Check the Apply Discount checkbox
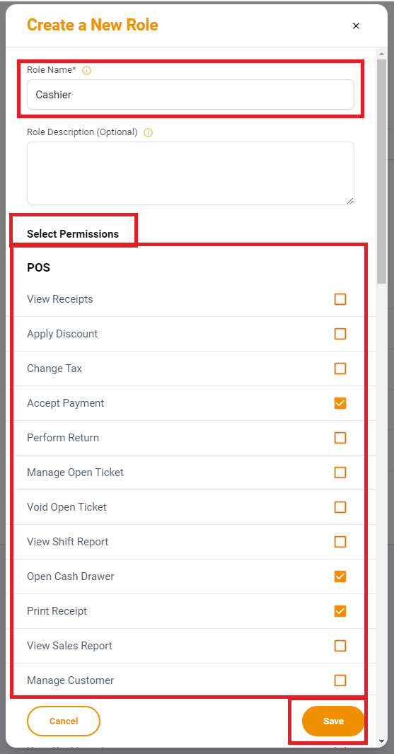394x754 pixels. [x=340, y=334]
